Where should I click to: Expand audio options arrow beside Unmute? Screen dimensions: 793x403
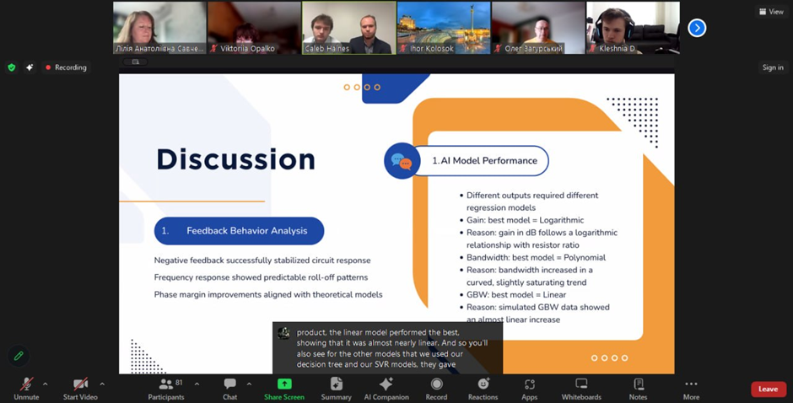click(x=46, y=384)
